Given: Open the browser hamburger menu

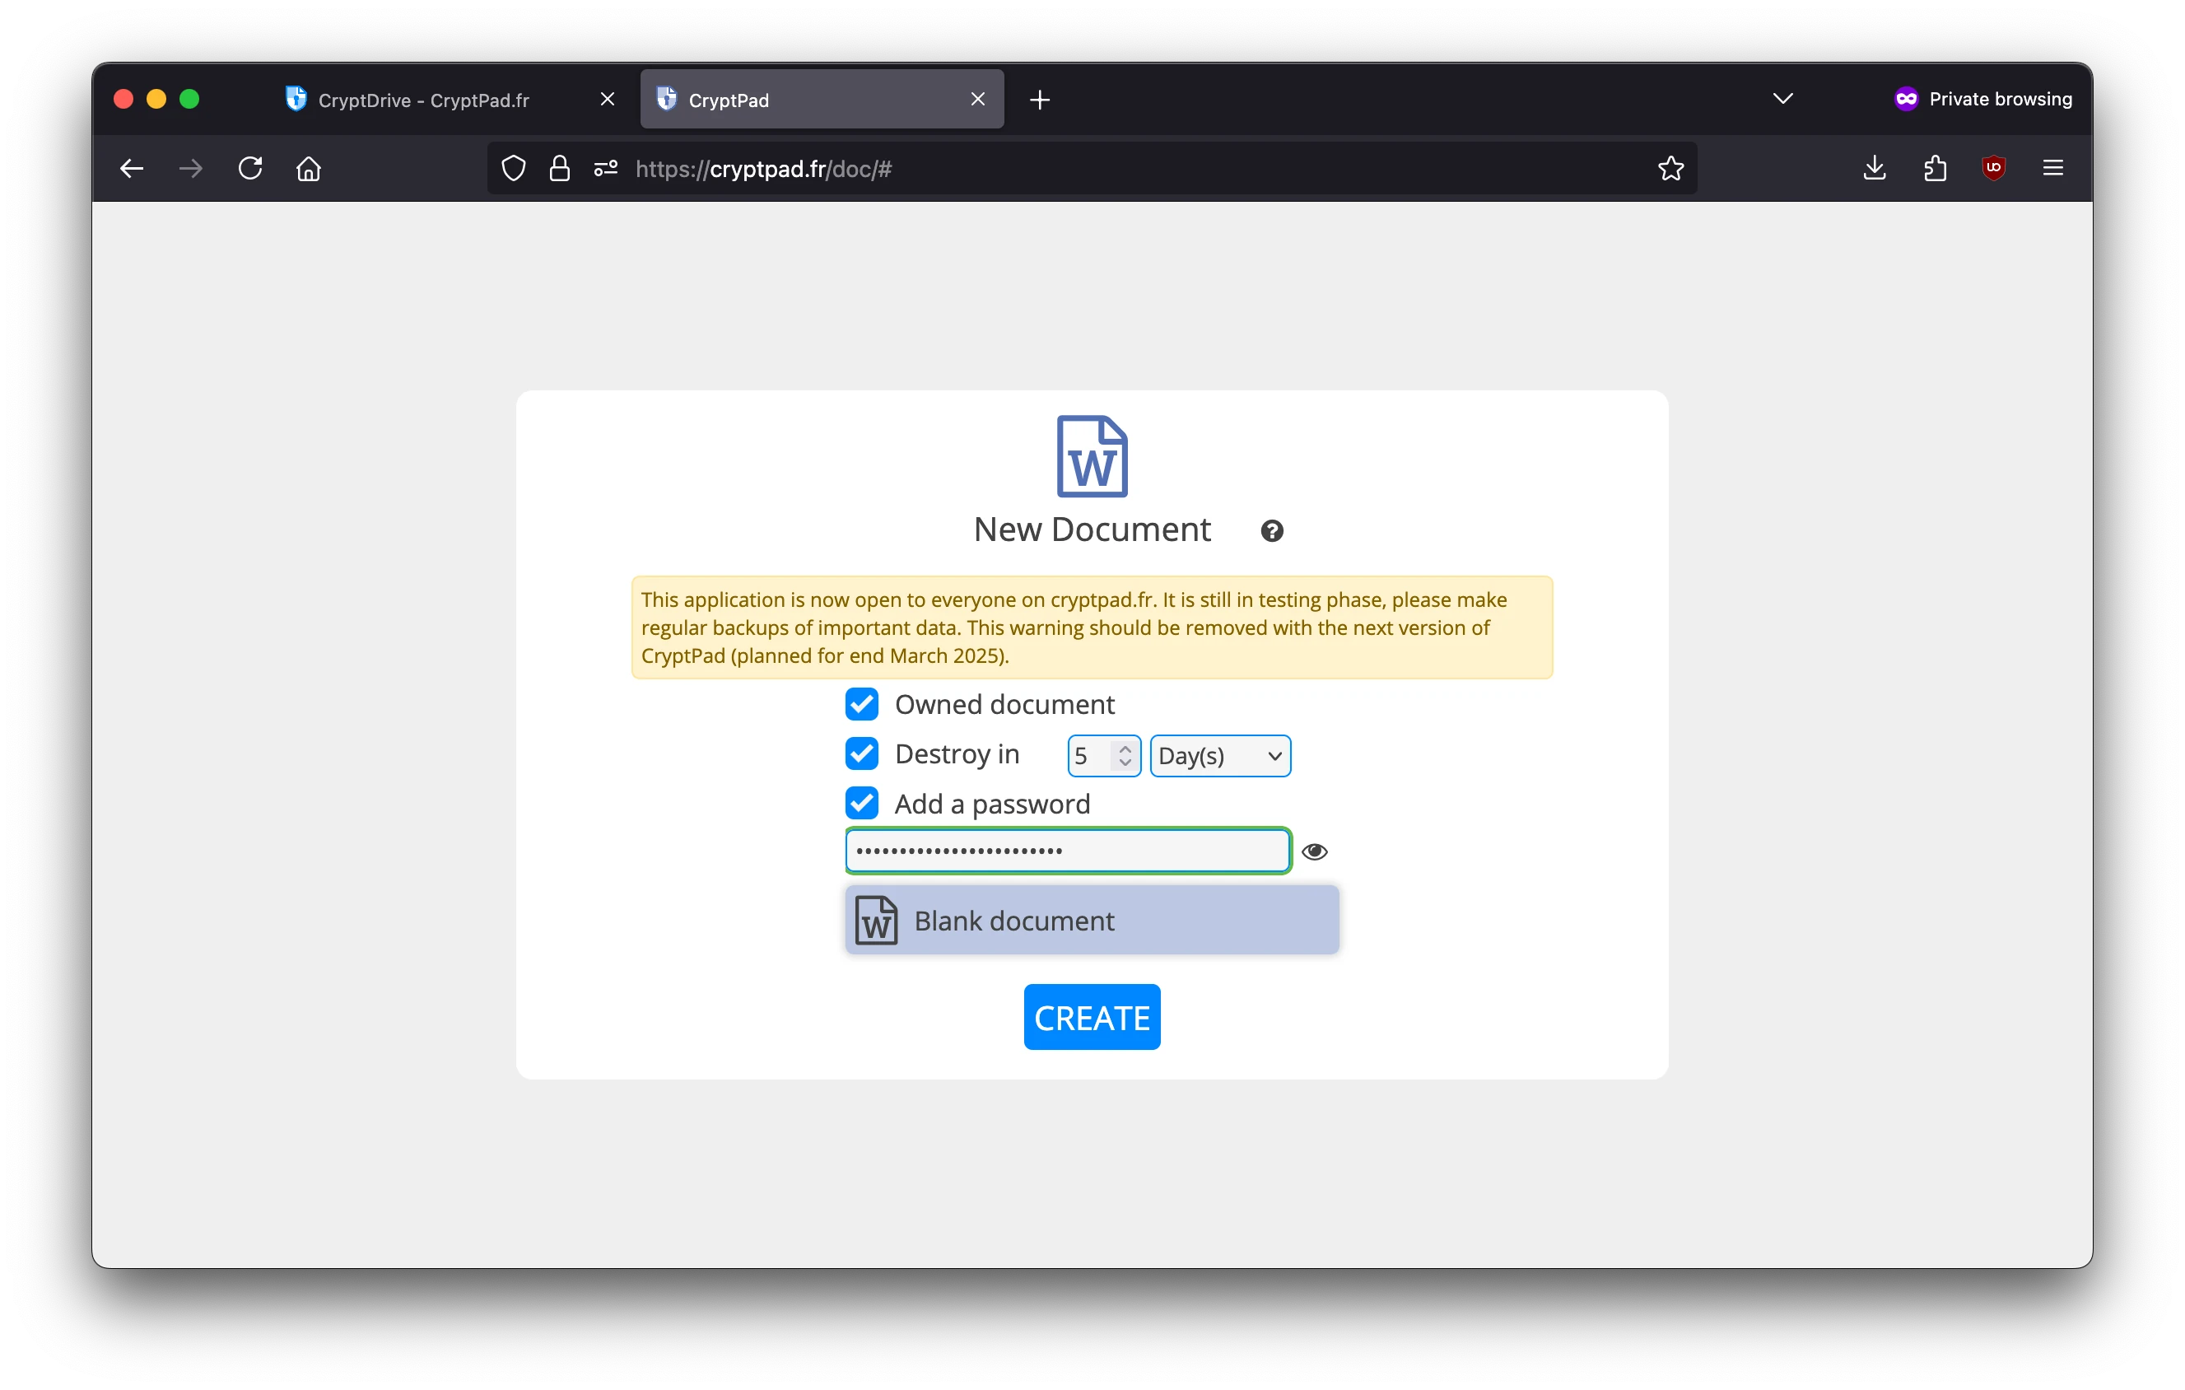Looking at the screenshot, I should pyautogui.click(x=2052, y=168).
